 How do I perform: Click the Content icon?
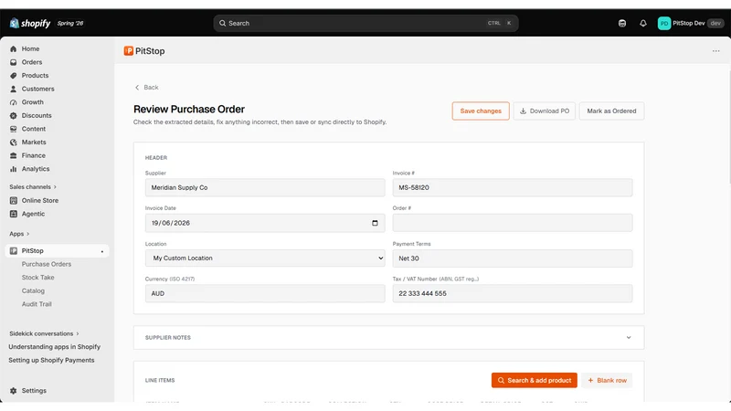(13, 129)
